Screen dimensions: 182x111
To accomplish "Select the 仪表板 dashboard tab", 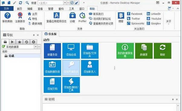I will tap(50, 34).
